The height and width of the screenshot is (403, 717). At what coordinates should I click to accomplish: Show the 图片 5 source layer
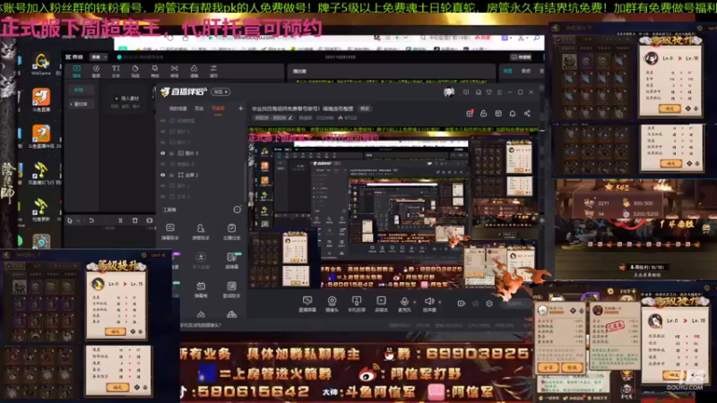(x=163, y=132)
